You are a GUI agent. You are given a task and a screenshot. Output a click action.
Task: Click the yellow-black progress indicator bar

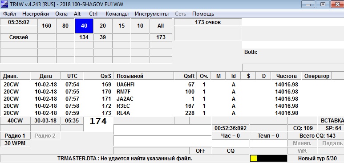pyautogui.click(x=268, y=159)
